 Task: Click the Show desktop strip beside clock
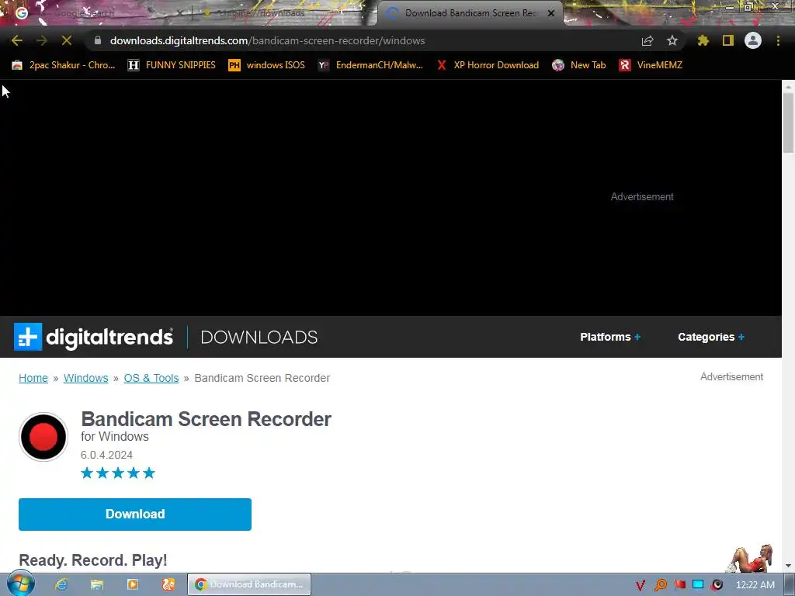point(790,584)
